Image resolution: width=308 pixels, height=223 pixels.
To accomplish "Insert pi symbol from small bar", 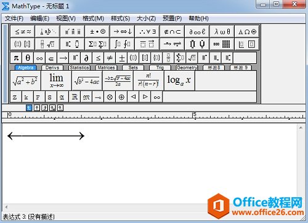I will pos(16,58).
